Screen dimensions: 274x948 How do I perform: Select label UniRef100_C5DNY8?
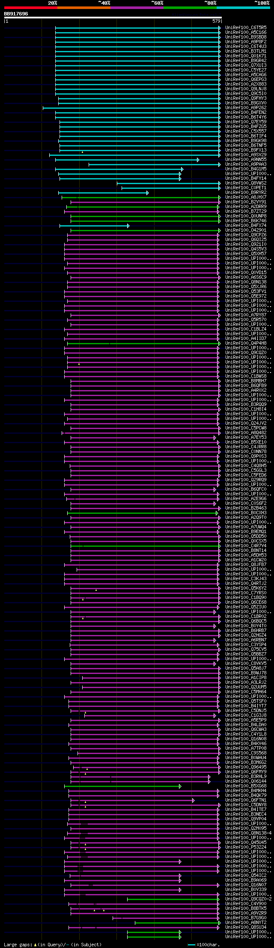point(246,805)
